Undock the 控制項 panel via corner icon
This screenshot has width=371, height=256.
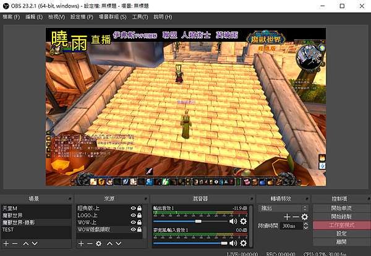[369, 198]
